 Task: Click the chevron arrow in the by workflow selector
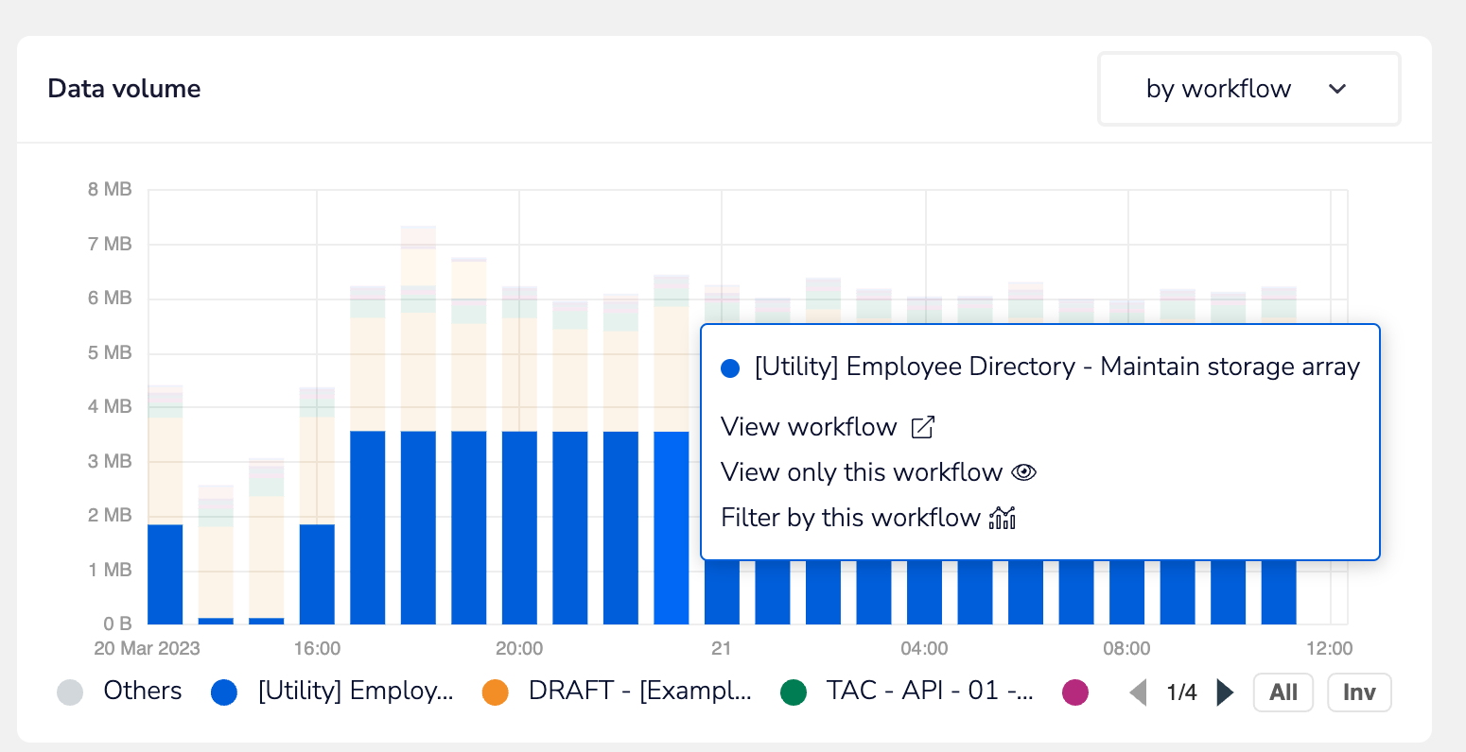pyautogui.click(x=1336, y=89)
